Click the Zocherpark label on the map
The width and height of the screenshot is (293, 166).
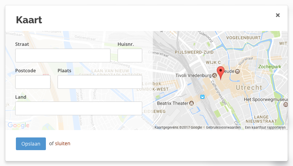click(x=270, y=67)
